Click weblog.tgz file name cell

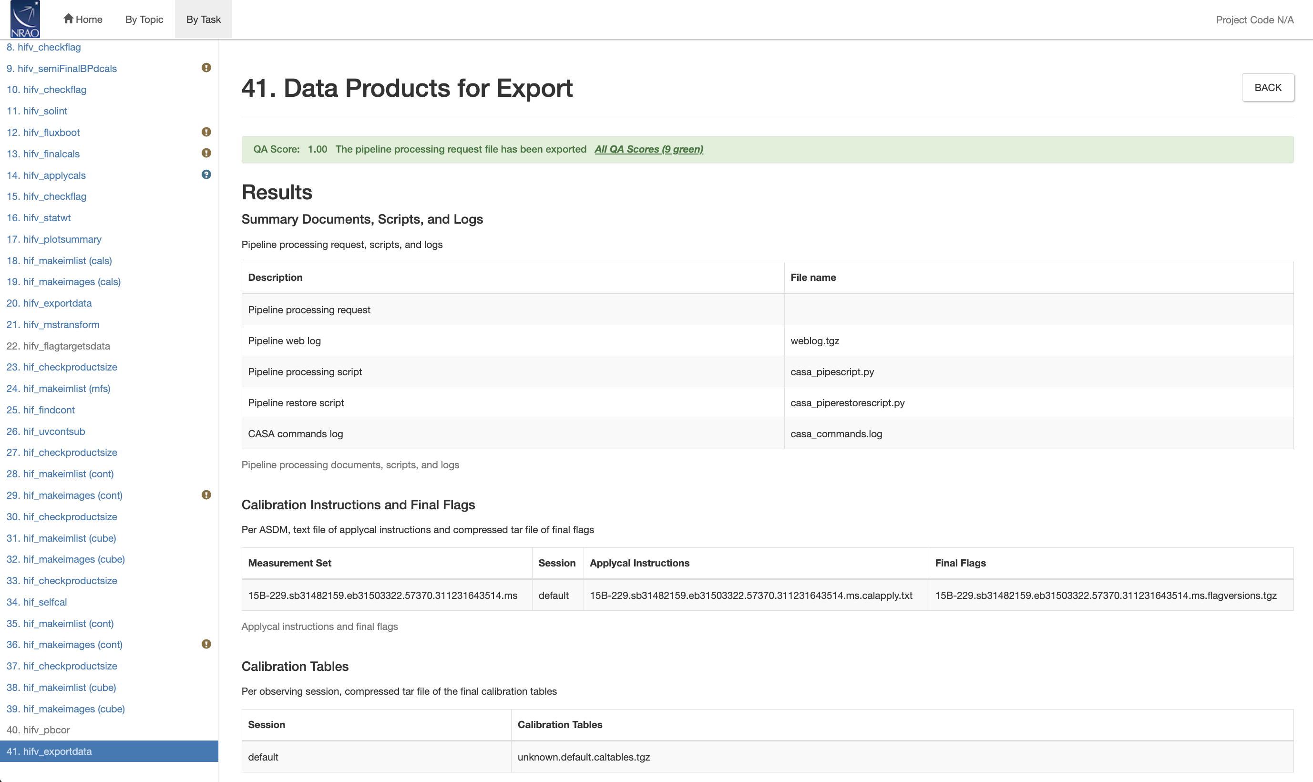(1038, 341)
